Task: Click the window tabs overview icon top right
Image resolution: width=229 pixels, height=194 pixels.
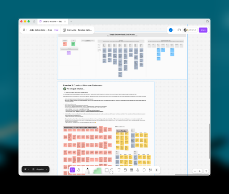Action: [x=207, y=22]
